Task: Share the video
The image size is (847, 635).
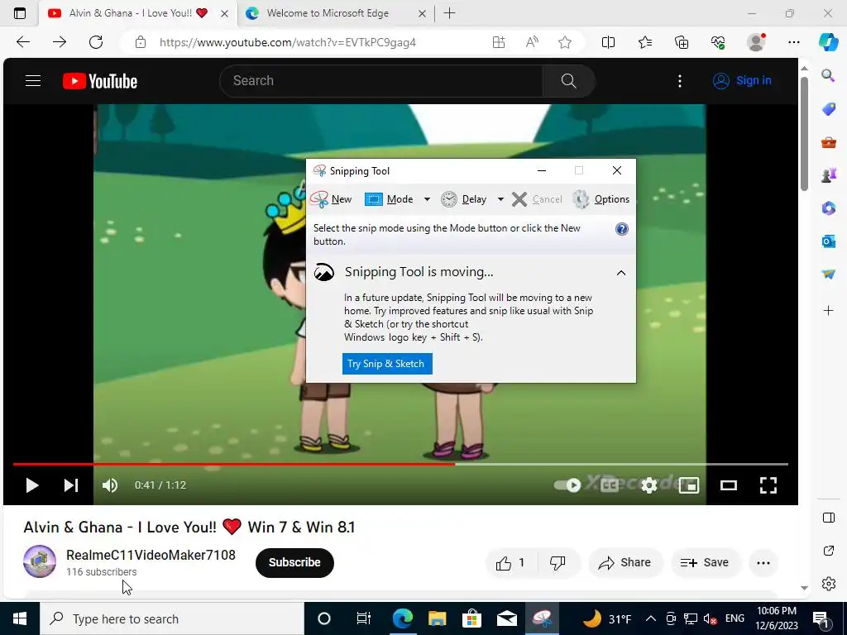Action: click(625, 563)
